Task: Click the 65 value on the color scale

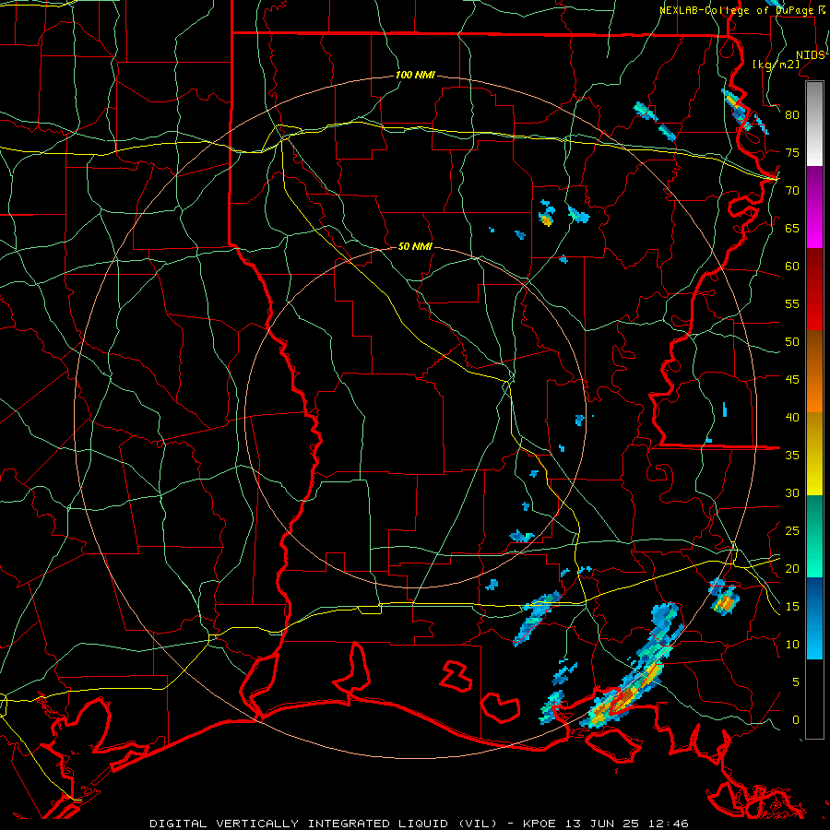Action: coord(792,229)
